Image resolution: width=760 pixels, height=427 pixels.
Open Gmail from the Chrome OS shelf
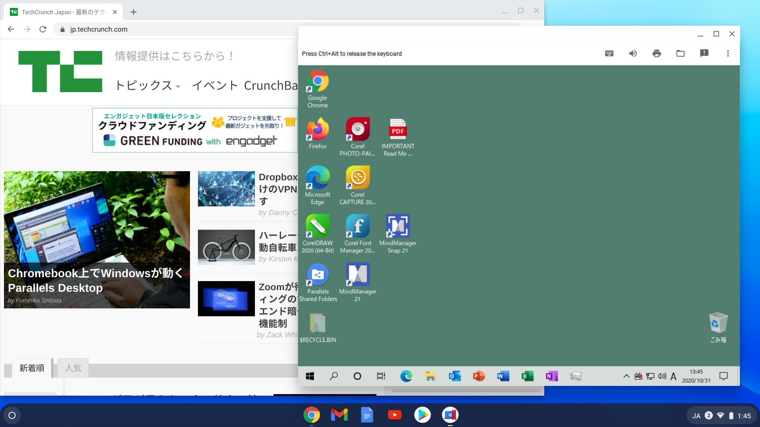click(339, 415)
